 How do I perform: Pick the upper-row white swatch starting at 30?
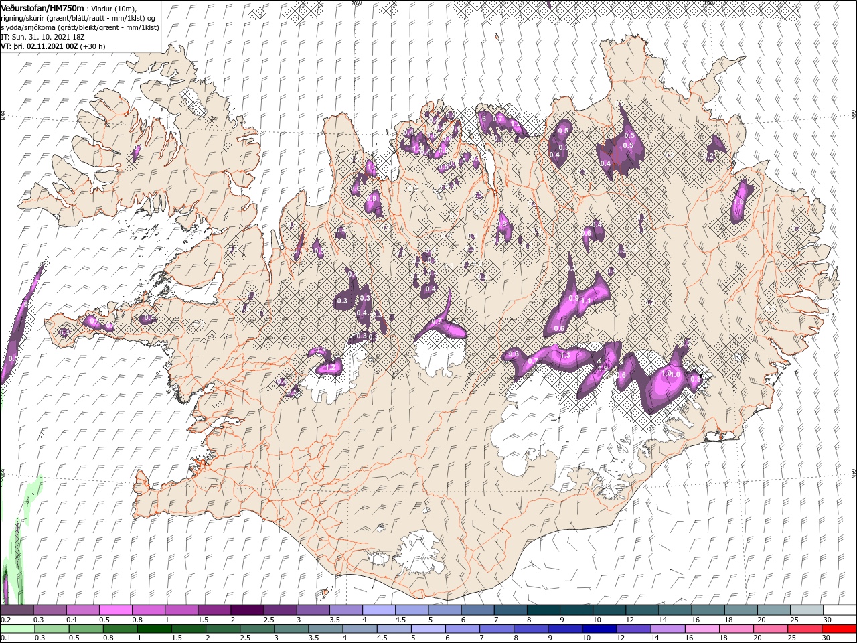point(838,610)
